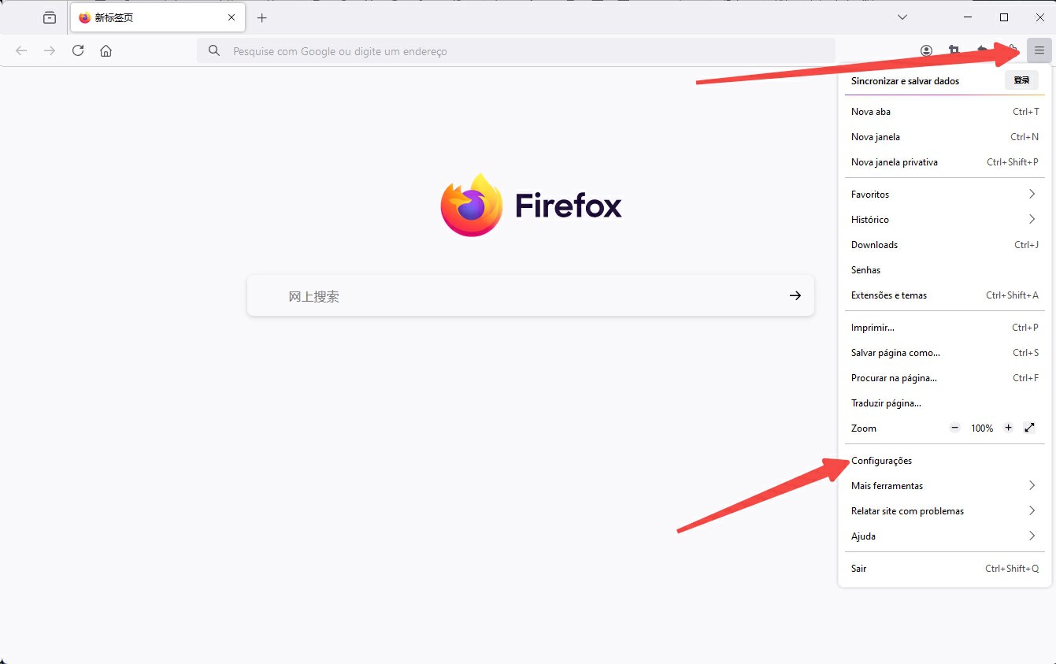Submit search with the arrow button

click(795, 295)
